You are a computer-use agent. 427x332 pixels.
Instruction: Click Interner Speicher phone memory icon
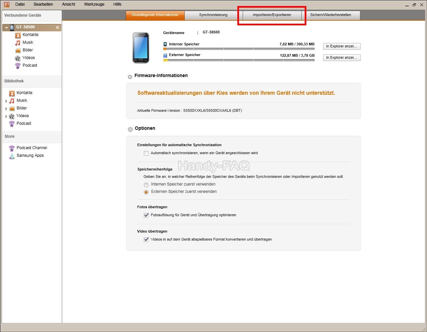point(165,44)
